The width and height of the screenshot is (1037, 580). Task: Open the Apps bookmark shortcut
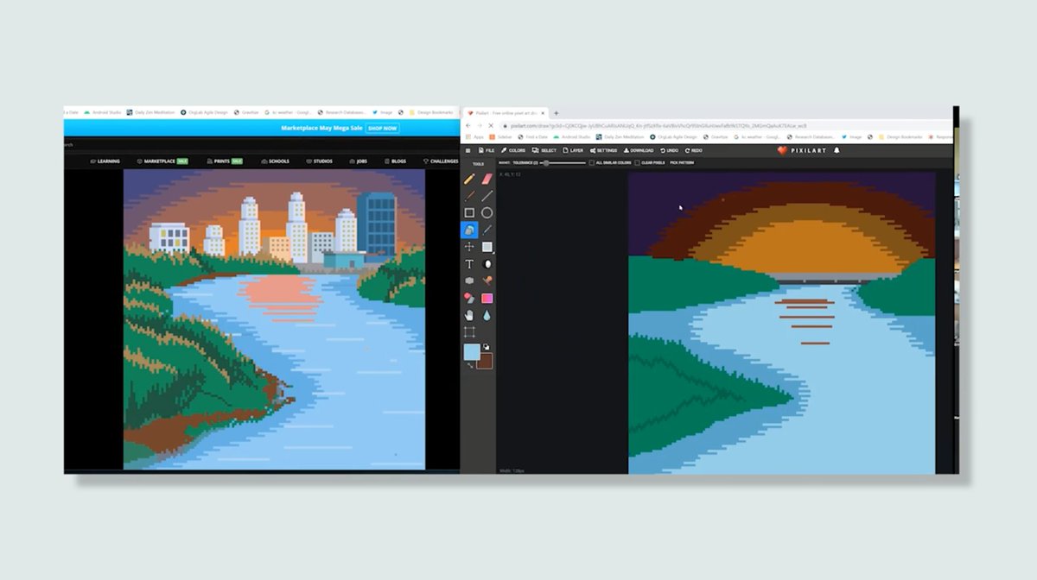pyautogui.click(x=474, y=136)
